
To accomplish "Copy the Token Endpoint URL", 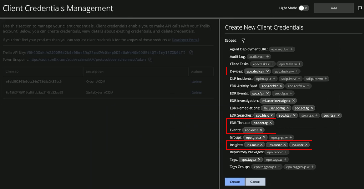I will [150, 60].
